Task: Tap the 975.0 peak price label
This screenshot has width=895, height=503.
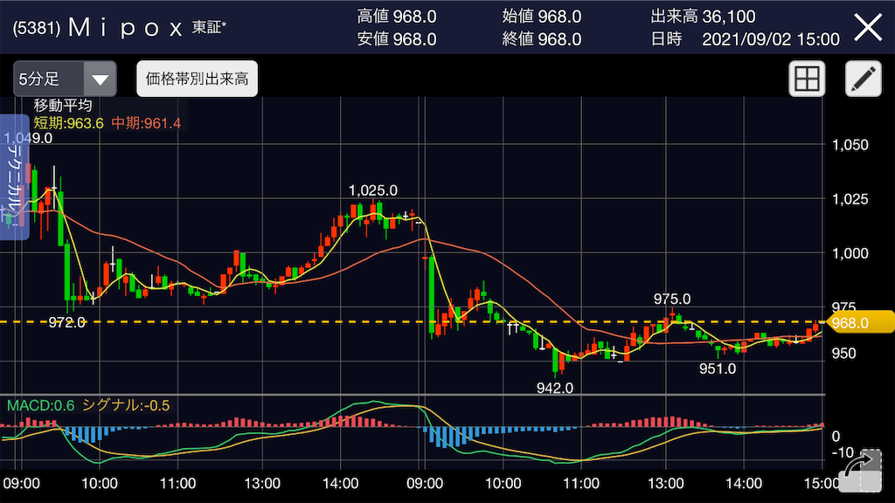Action: pos(672,299)
